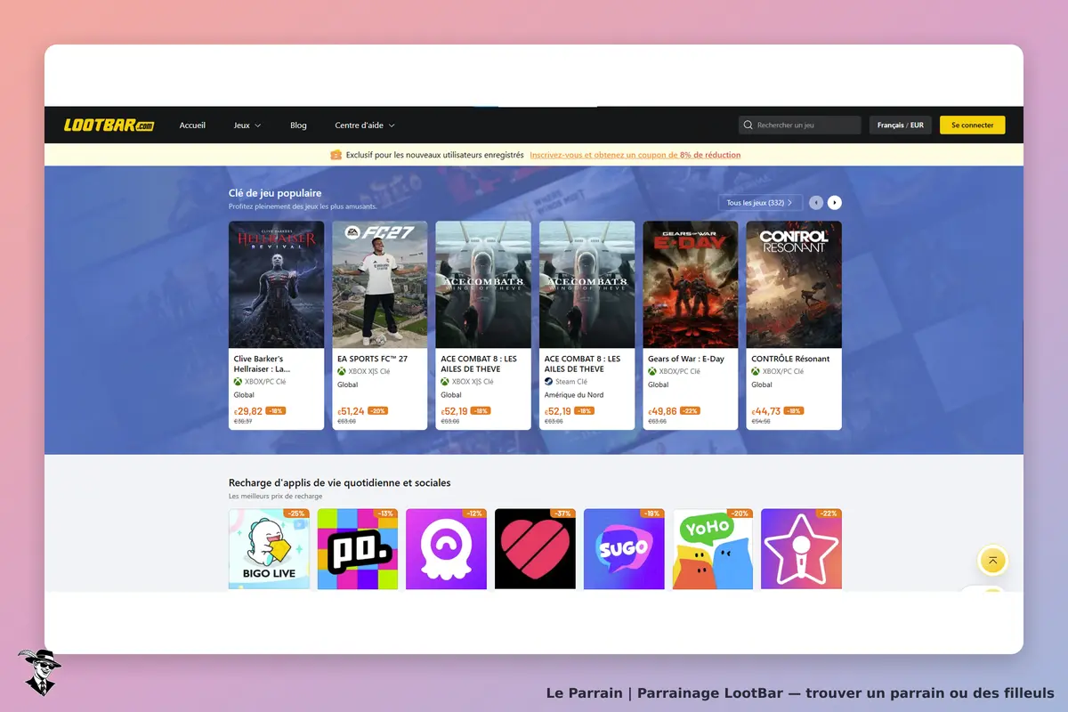Click the coupon gift icon in banner
This screenshot has width=1068, height=712.
pyautogui.click(x=336, y=155)
